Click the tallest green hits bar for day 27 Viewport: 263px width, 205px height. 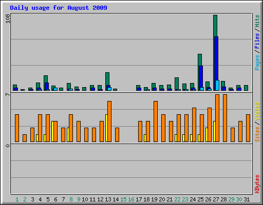click(215, 26)
